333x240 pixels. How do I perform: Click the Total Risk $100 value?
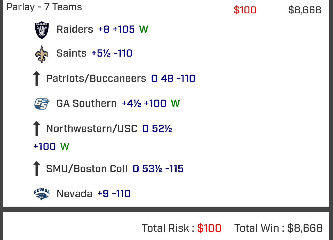[209, 228]
